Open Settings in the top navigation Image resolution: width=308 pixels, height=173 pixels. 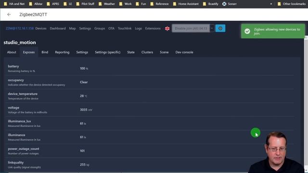point(85,28)
